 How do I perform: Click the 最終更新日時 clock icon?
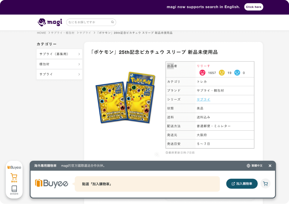pyautogui.click(x=167, y=153)
